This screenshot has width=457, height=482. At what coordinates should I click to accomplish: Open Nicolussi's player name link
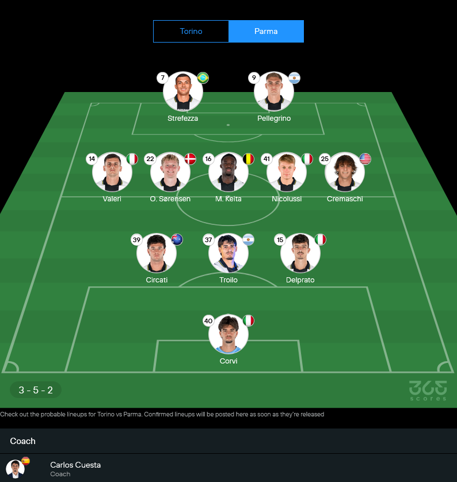[287, 199]
